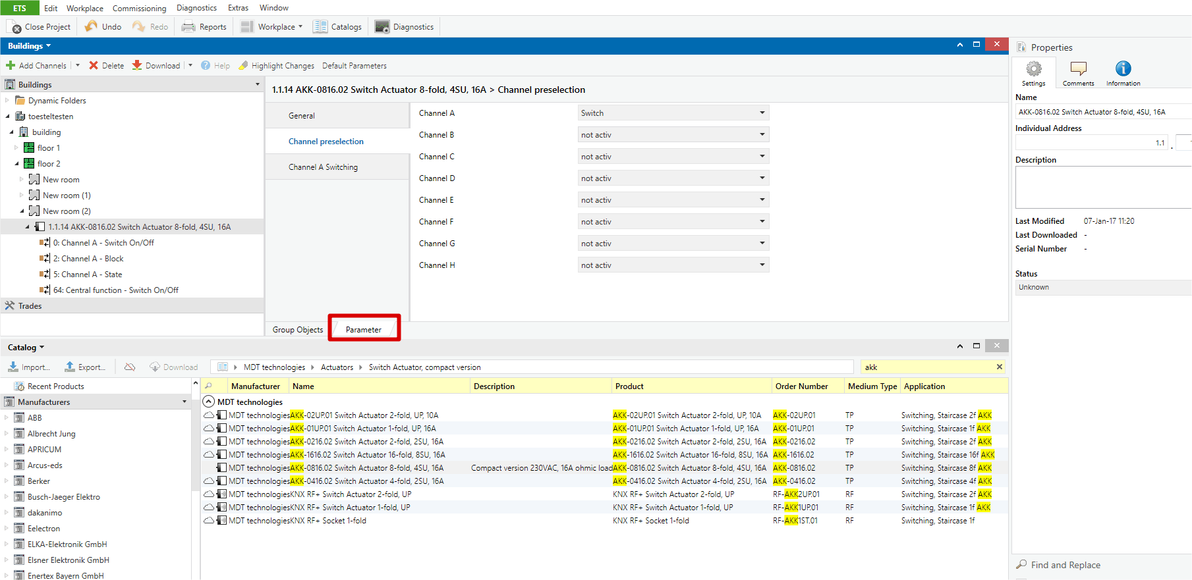This screenshot has width=1192, height=580.
Task: Open the Channel A Switch dropdown
Action: [x=673, y=113]
